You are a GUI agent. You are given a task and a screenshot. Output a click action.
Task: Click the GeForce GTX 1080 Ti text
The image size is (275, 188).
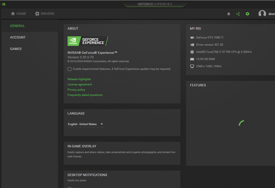click(x=210, y=37)
